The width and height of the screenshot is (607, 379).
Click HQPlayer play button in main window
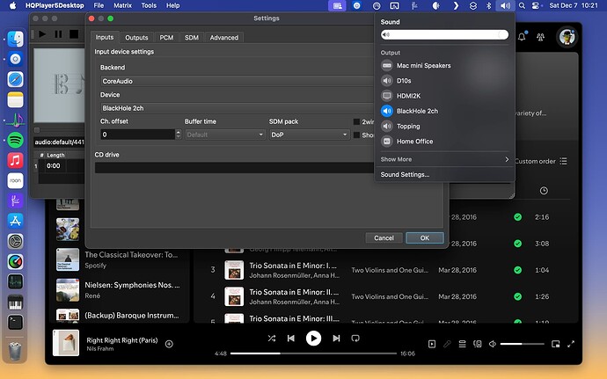point(42,34)
